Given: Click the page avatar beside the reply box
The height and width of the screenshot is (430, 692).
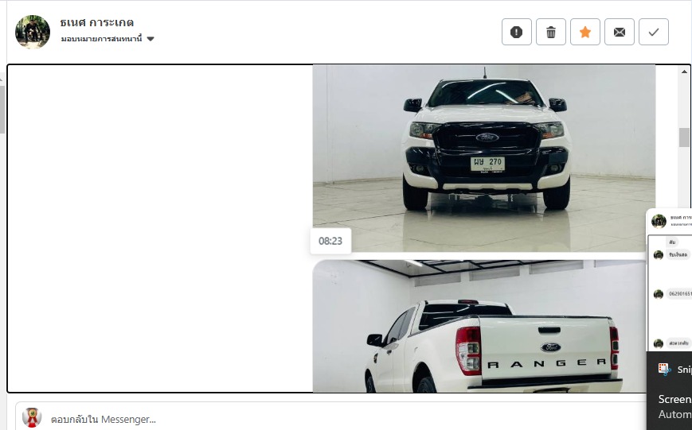Looking at the screenshot, I should [x=32, y=417].
